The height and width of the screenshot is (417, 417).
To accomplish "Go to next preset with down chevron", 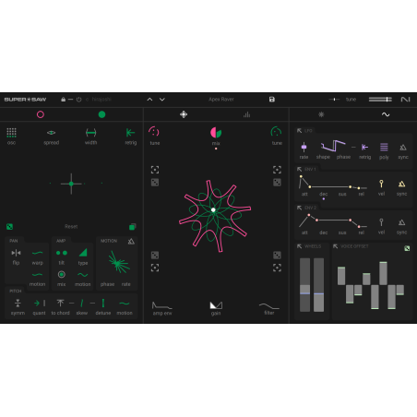I will [x=162, y=100].
